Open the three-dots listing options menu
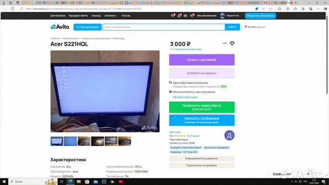The height and width of the screenshot is (185, 329). [x=224, y=43]
